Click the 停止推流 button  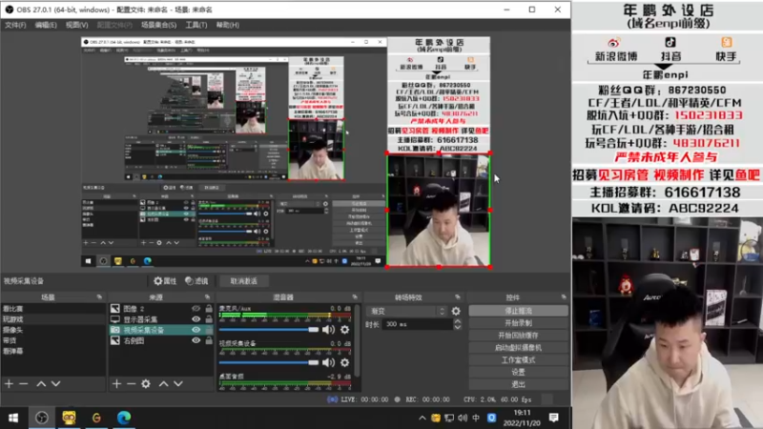click(518, 311)
